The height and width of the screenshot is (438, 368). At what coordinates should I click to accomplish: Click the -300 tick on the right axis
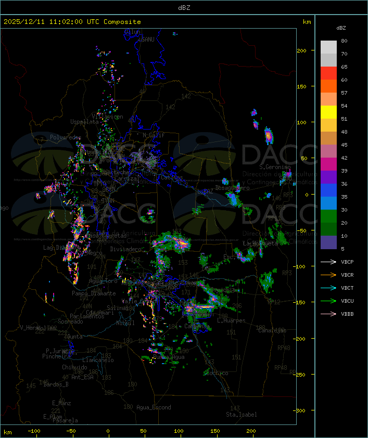(x=299, y=410)
